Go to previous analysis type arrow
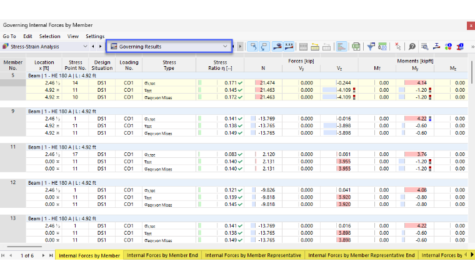Image resolution: width=475 pixels, height=279 pixels. pos(93,47)
